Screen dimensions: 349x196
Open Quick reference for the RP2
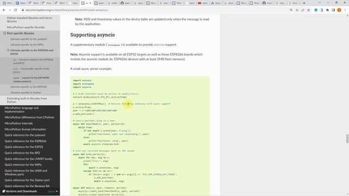coord(22,153)
